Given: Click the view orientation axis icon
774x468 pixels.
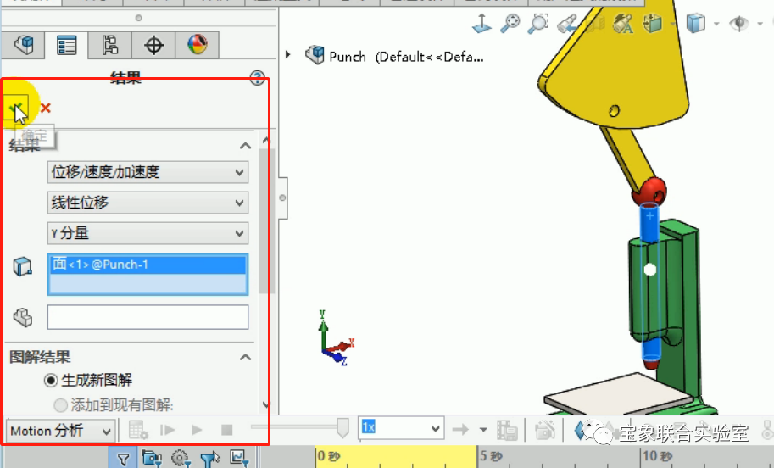Looking at the screenshot, I should (x=482, y=23).
